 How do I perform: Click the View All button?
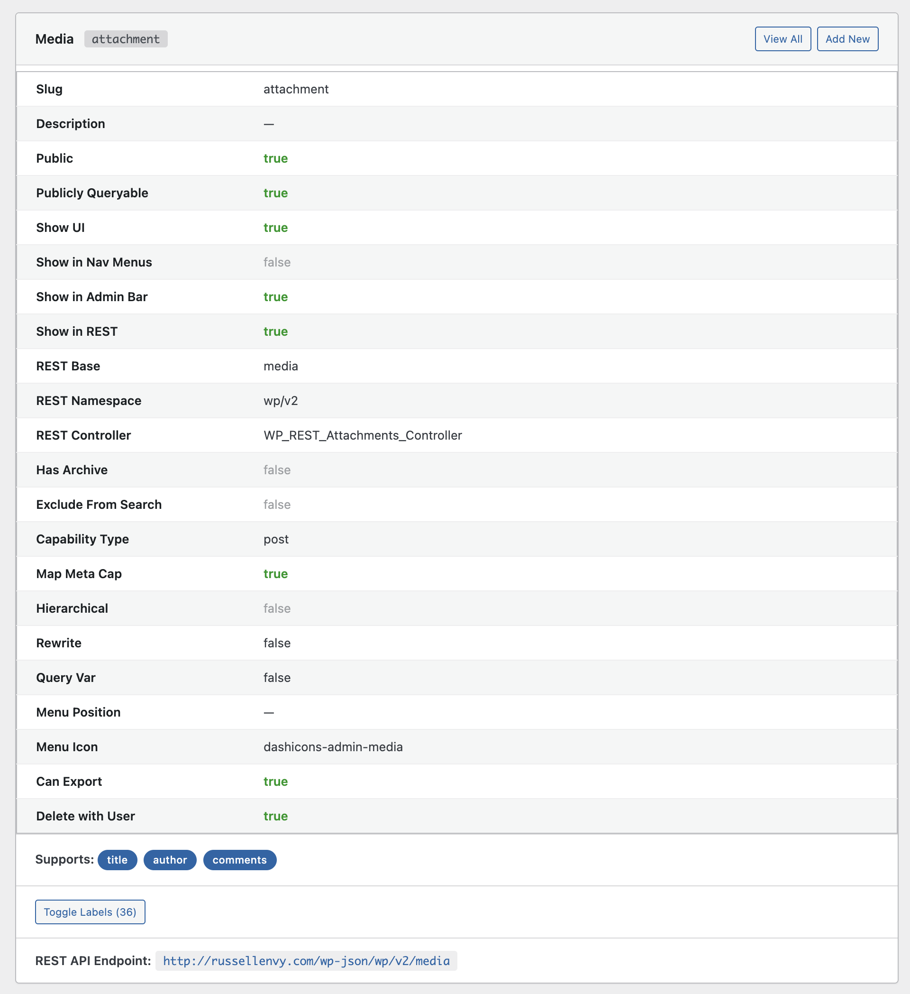pyautogui.click(x=783, y=39)
